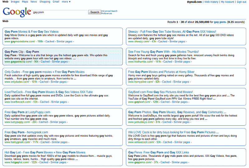Viewport: 249px width, 168px height.
Task: Open the 'Only Dudes' result title
Action: pos(45,72)
